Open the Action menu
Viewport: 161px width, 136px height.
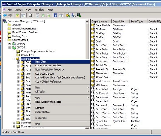(x=19, y=10)
